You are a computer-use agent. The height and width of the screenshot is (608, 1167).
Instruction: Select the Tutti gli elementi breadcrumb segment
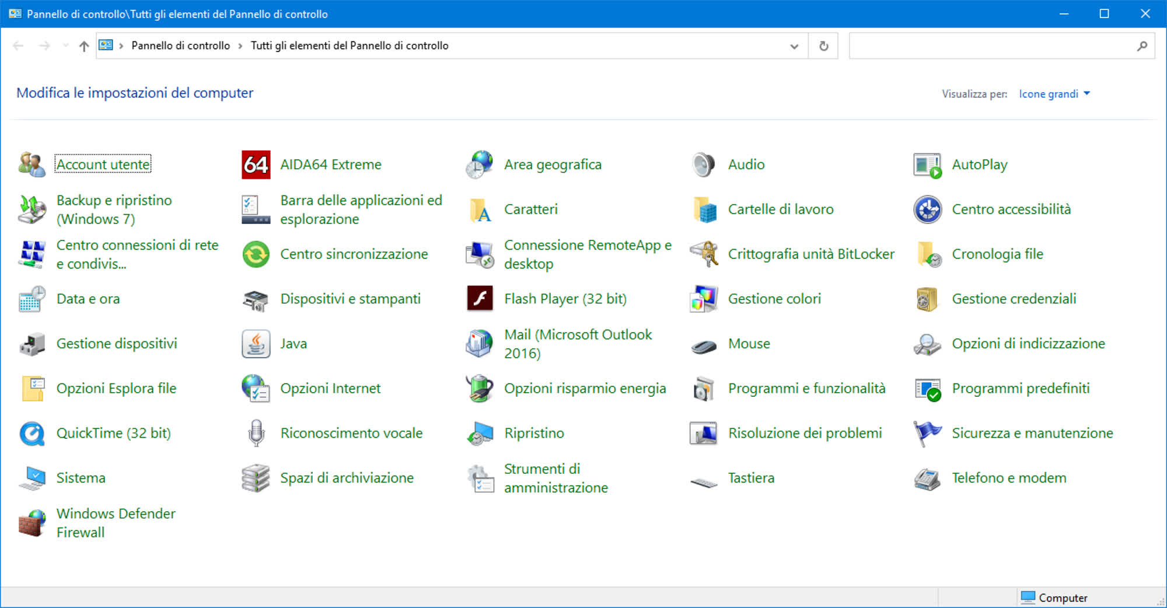[349, 46]
